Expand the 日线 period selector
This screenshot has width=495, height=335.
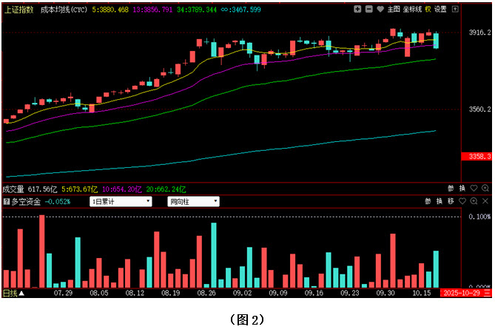coord(13,294)
